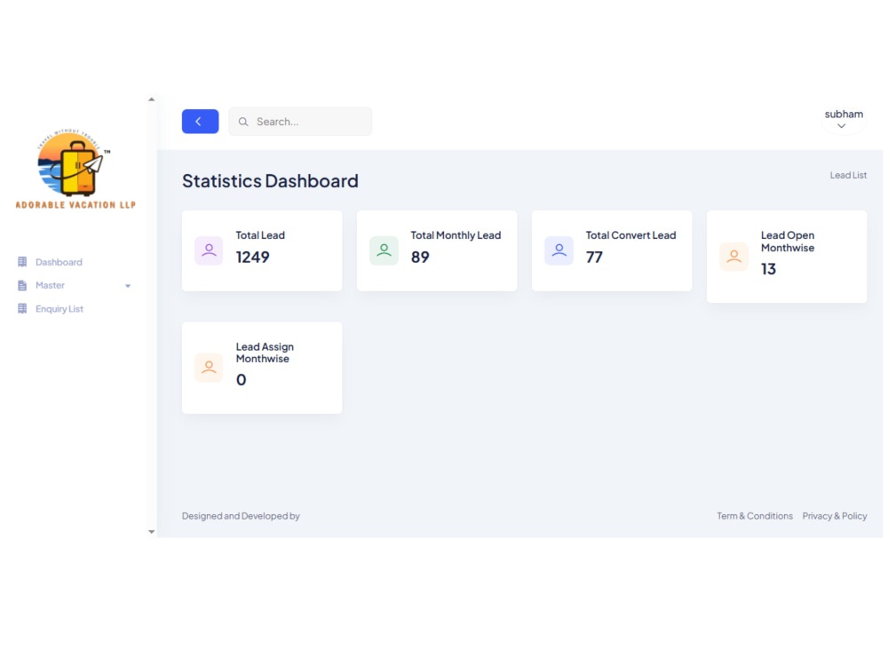Select the Lead Open Monthwise value 13
The width and height of the screenshot is (888, 666).
point(768,269)
